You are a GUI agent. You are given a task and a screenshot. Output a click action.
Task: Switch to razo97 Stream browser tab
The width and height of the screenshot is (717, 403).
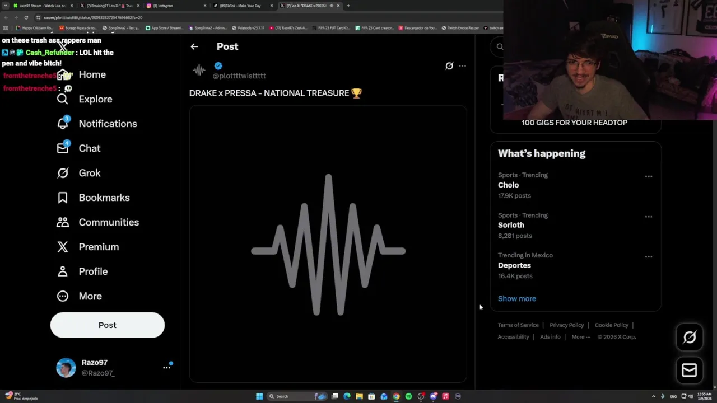coord(43,6)
